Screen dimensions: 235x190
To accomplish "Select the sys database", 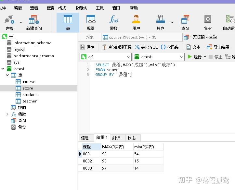I will (13, 62).
